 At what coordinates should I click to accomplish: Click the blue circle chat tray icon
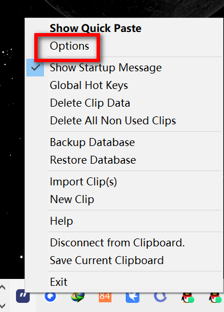pos(50,297)
